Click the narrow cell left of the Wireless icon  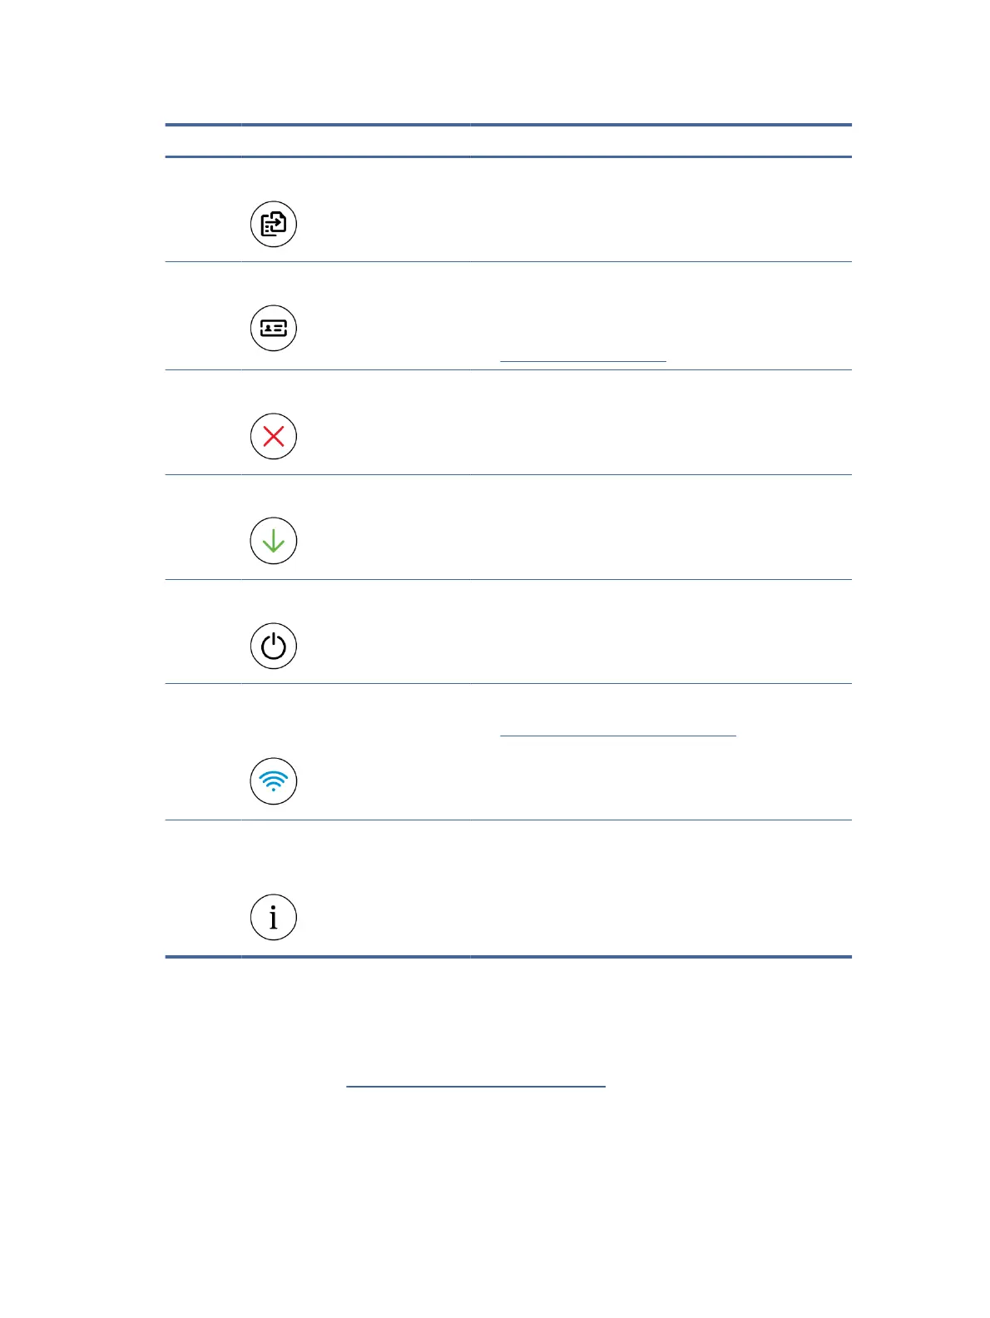click(x=202, y=752)
